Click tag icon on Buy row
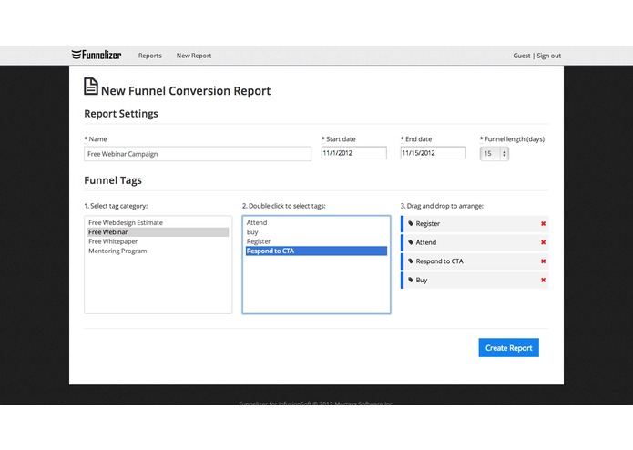This screenshot has height=450, width=633. [x=411, y=280]
